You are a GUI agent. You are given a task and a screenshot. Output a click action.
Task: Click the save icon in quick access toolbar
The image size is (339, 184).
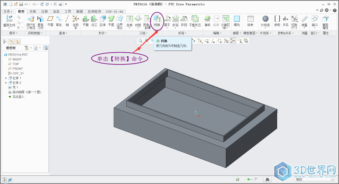pos(21,4)
